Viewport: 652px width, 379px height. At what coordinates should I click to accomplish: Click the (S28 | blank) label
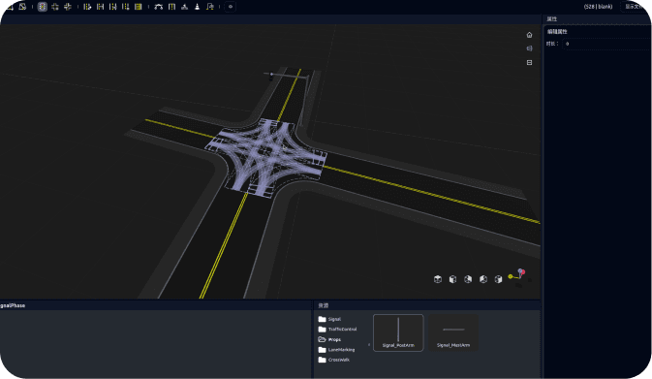598,7
